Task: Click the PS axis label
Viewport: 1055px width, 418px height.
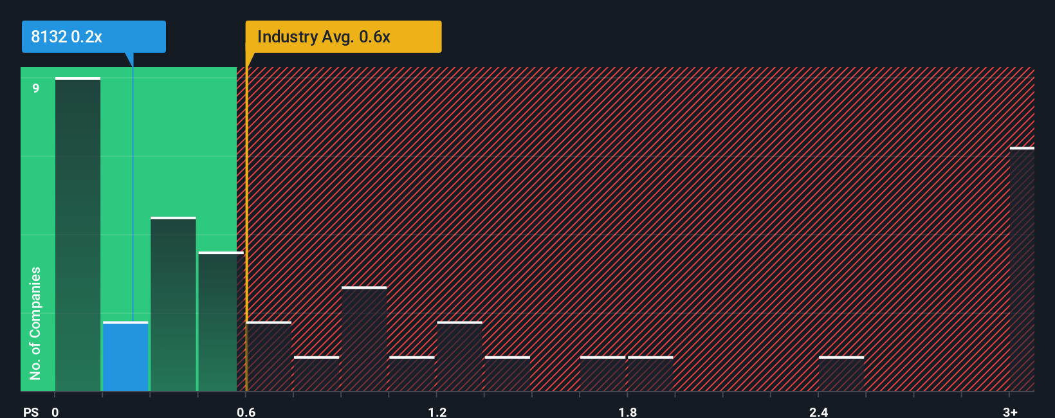Action: pyautogui.click(x=31, y=412)
